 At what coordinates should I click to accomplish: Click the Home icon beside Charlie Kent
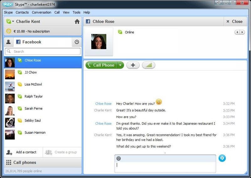[x=77, y=21]
